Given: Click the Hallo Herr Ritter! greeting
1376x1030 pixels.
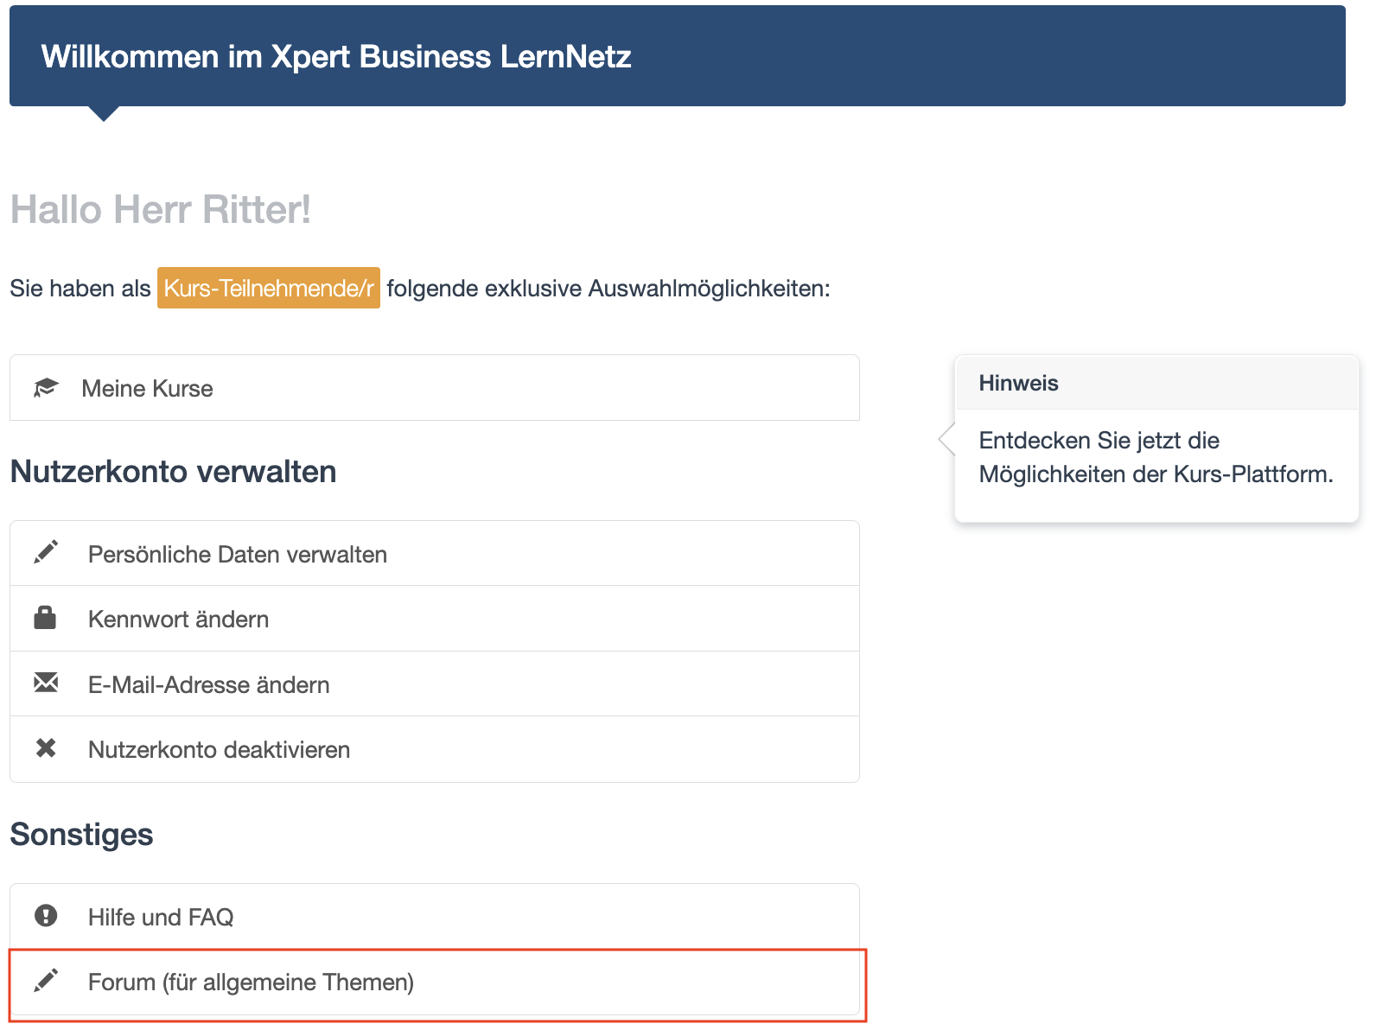Looking at the screenshot, I should 161,210.
